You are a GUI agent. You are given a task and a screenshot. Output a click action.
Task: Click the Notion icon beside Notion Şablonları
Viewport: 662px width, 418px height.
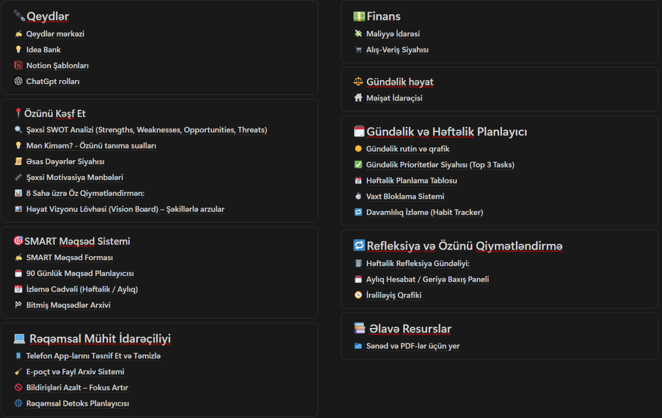(x=18, y=66)
